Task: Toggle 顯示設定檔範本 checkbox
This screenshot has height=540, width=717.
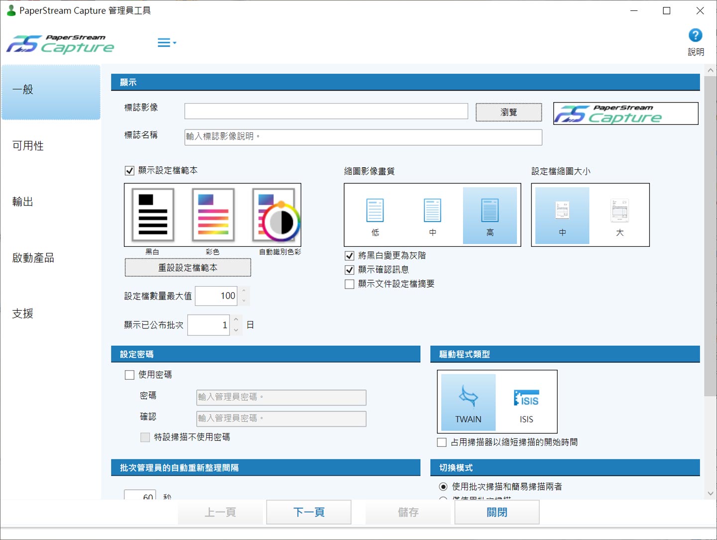Action: (129, 171)
